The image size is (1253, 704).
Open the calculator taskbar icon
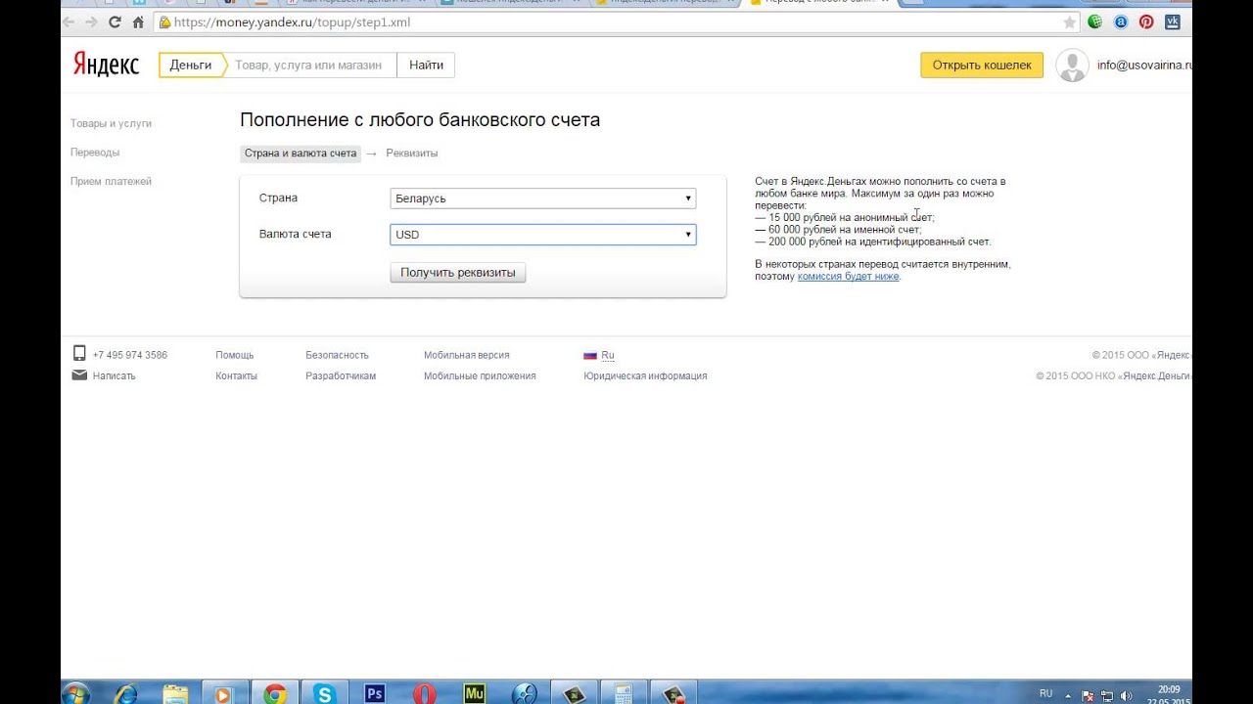coord(622,693)
